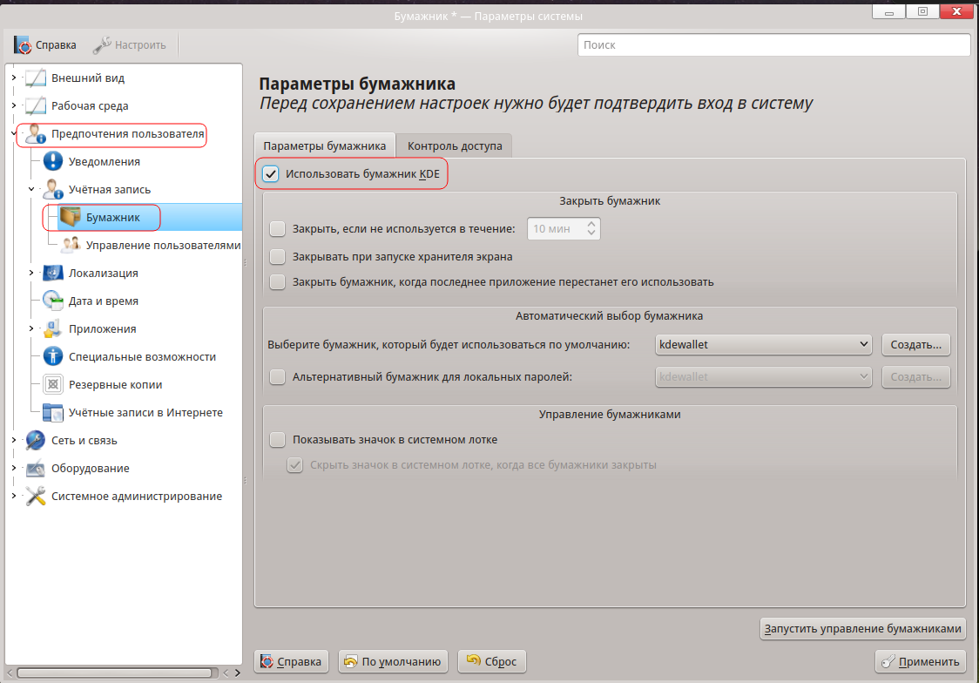Switch to Контроль доступа tab
The image size is (979, 683).
(455, 145)
